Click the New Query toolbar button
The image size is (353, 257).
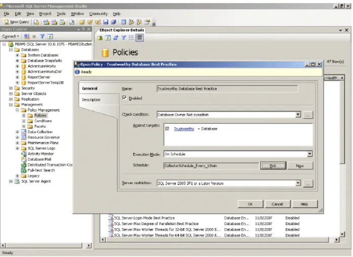coord(17,22)
